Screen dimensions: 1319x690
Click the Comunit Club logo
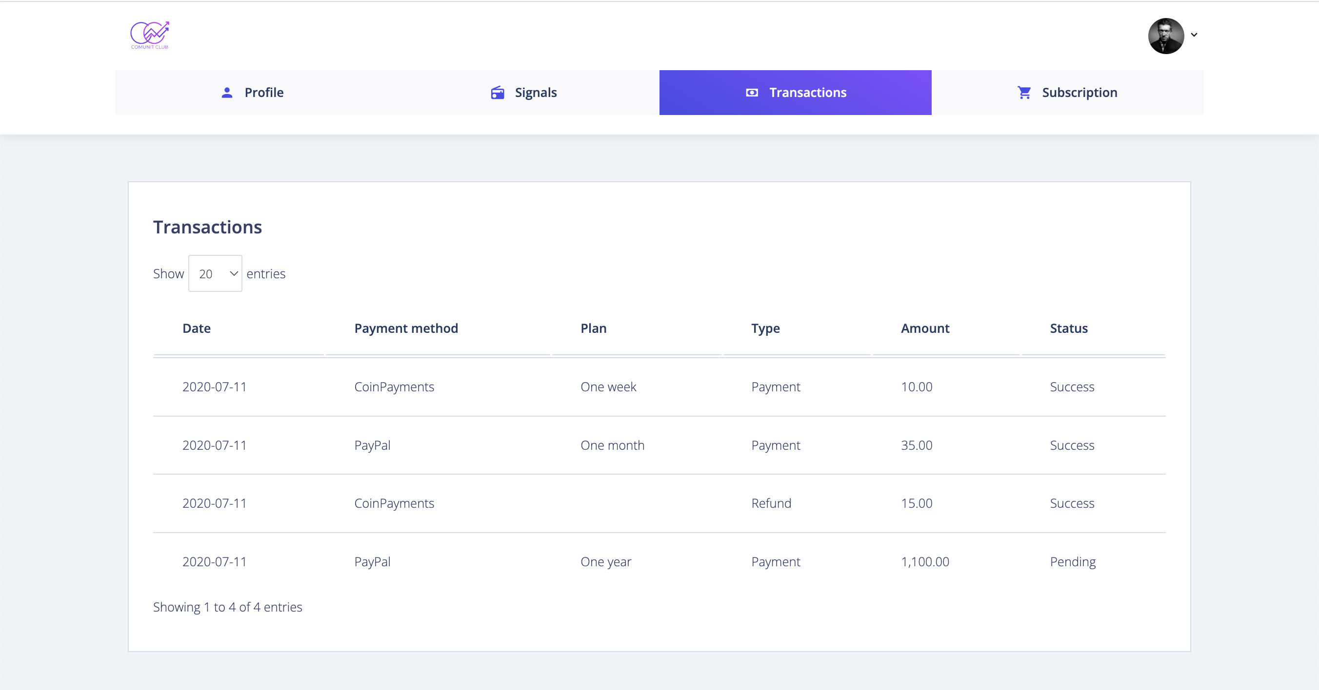point(150,35)
